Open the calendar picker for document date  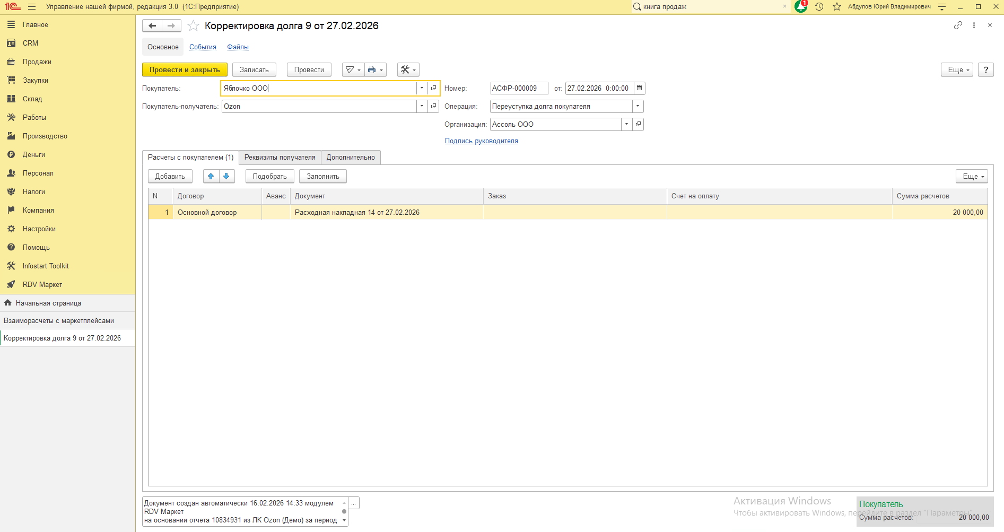639,88
